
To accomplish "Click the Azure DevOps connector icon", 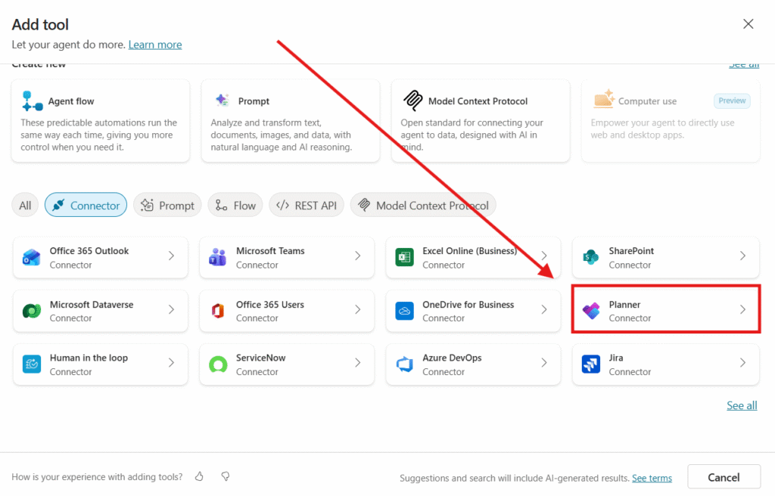I will pos(404,364).
